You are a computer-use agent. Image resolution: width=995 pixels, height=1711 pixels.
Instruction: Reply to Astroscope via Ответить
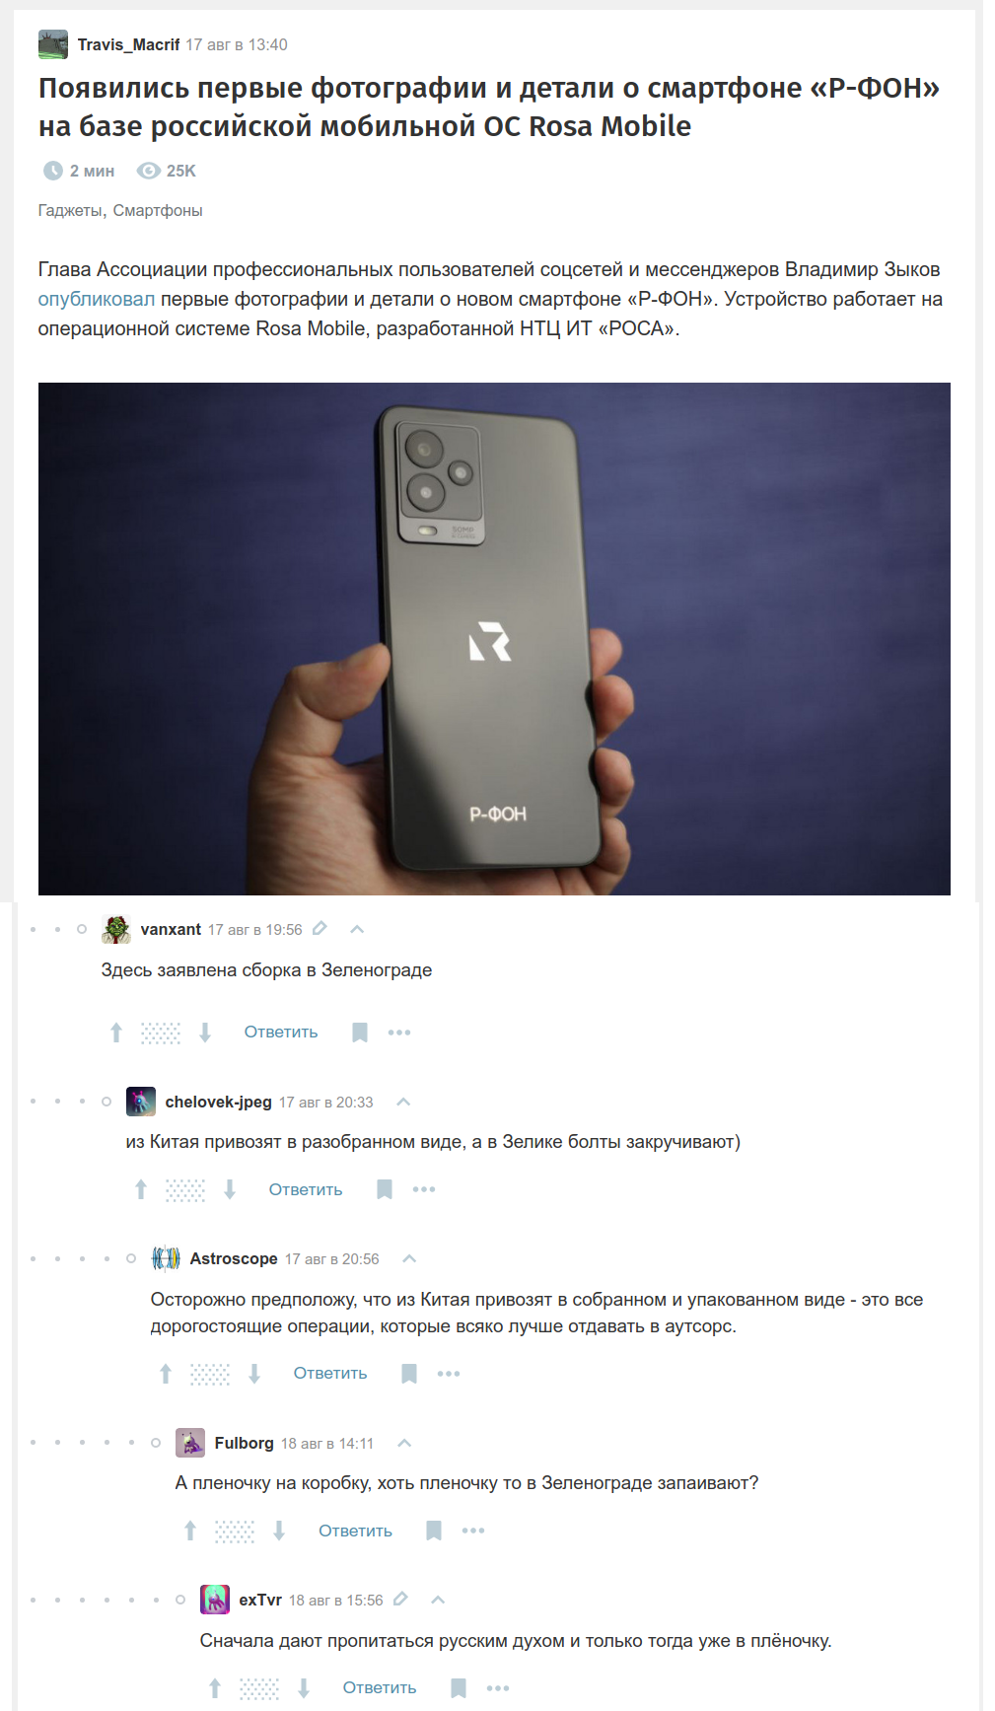330,1374
